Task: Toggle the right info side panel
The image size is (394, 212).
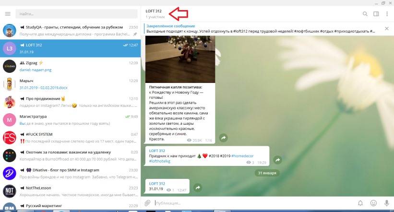Action: (x=376, y=14)
